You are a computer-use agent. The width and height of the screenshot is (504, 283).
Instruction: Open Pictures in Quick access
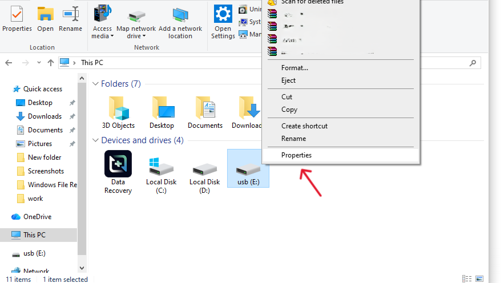pos(39,144)
